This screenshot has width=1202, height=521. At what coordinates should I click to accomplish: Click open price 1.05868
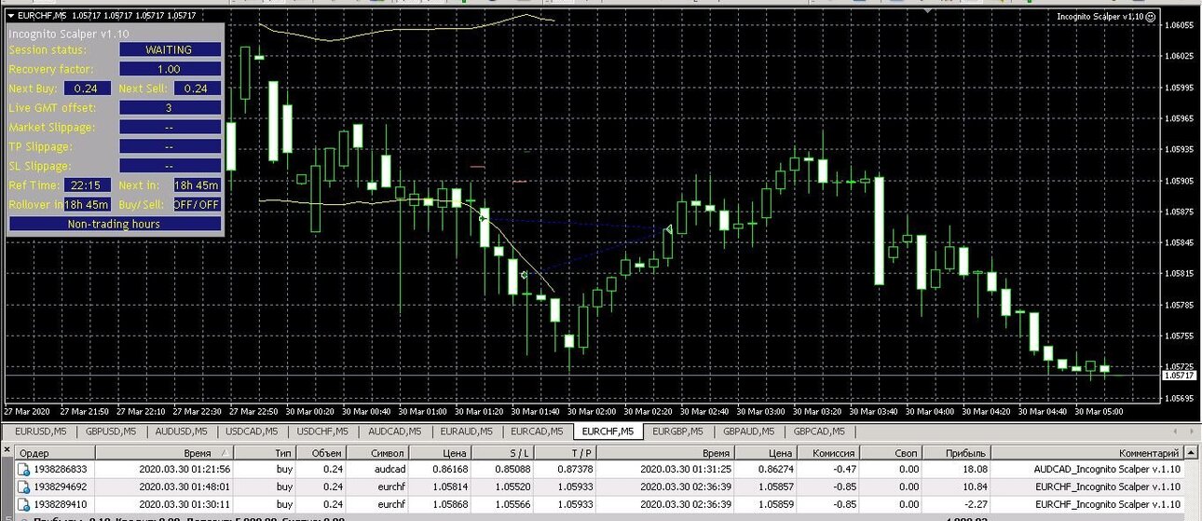[x=451, y=504]
